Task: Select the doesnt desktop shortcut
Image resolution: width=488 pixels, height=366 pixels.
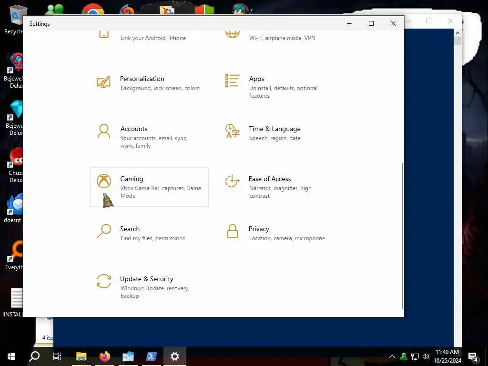Action: coord(13,209)
